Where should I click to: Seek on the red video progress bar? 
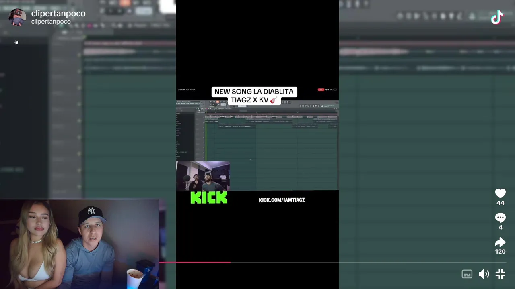[333, 262]
